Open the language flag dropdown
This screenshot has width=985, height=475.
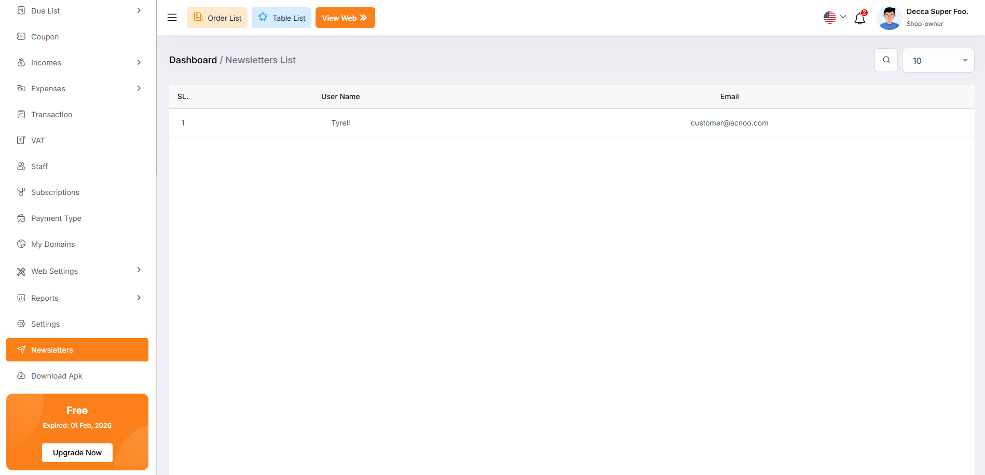(834, 18)
